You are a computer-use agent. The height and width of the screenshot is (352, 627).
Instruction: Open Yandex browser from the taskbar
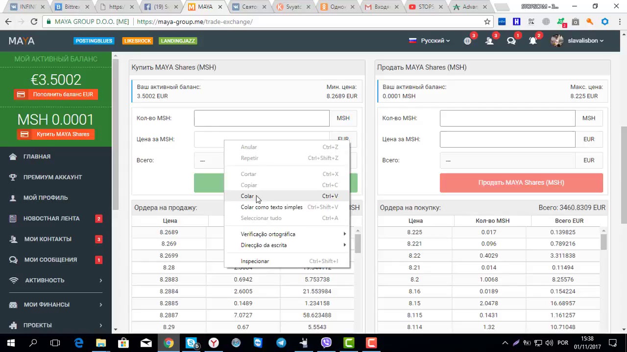click(214, 343)
